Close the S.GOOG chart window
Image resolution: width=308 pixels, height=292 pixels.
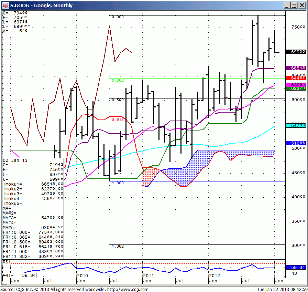(302, 6)
